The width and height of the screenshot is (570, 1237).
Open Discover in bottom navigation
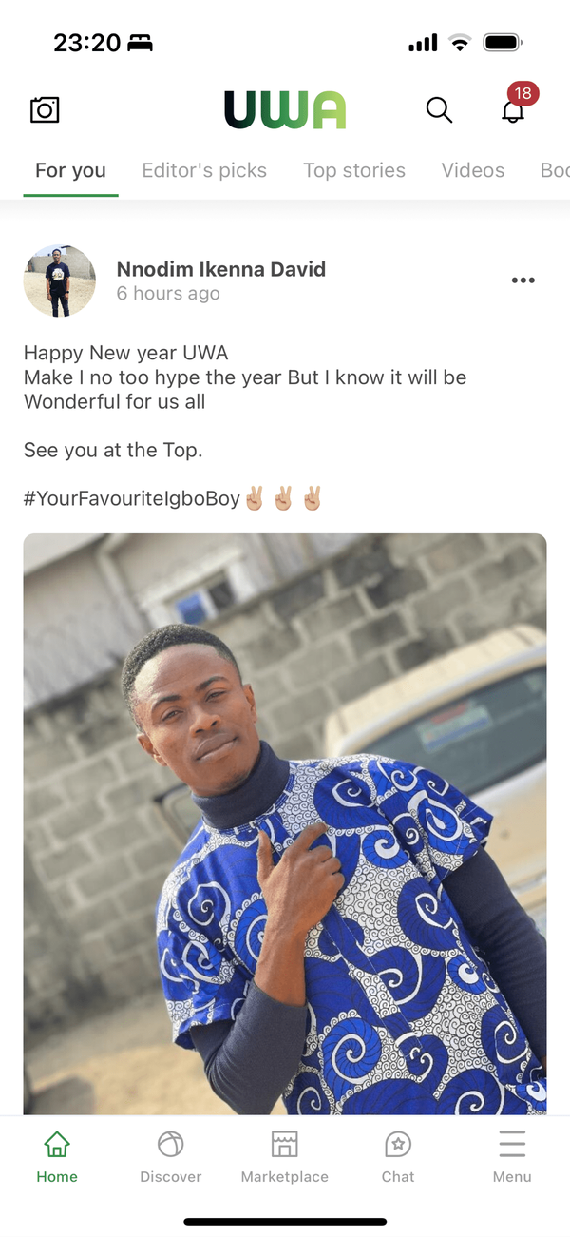point(171,1157)
